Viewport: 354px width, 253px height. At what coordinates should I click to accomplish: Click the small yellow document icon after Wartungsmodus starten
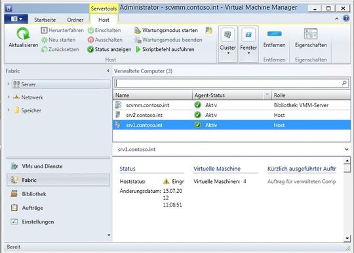209,30
